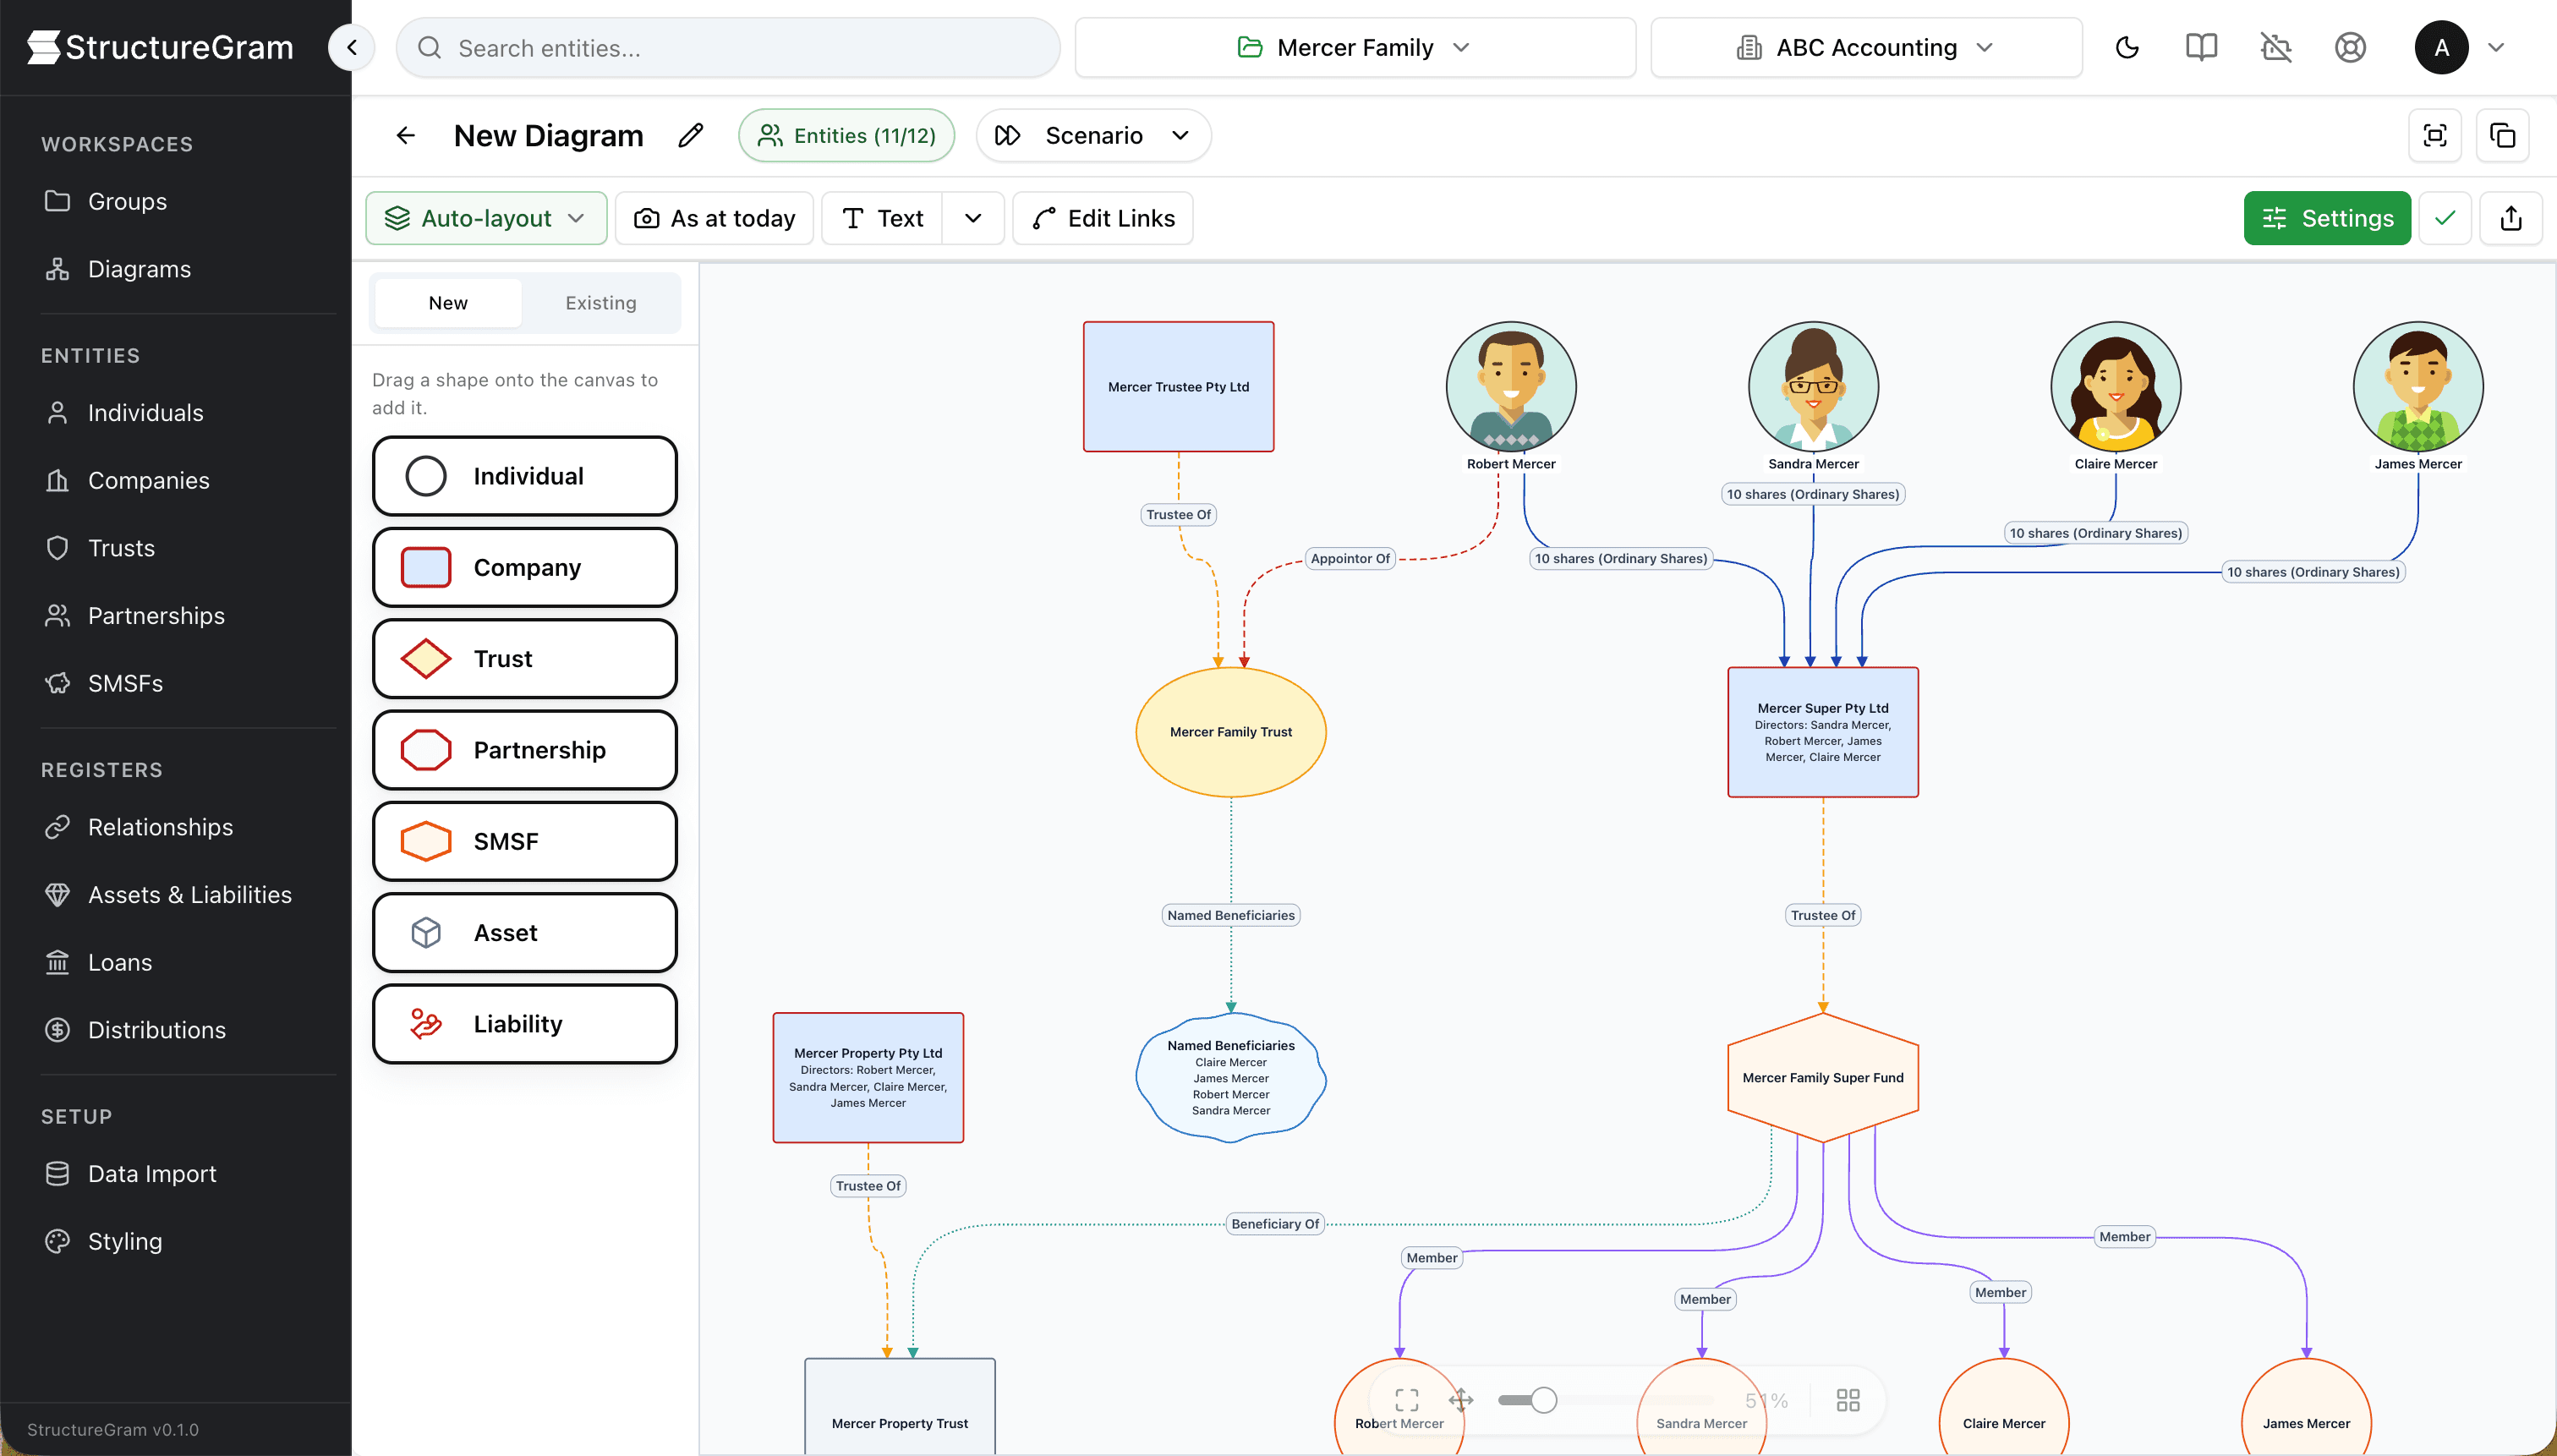Click the grid icon in zoom bar
2557x1456 pixels.
pos(1848,1400)
